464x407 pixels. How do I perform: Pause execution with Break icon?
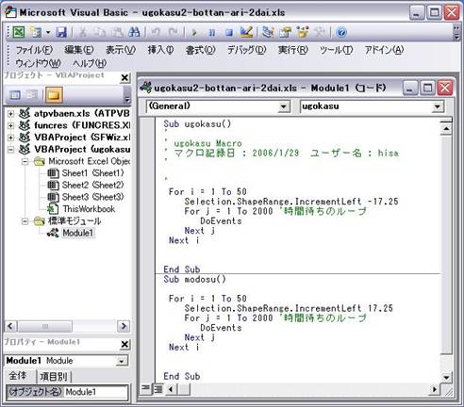212,32
